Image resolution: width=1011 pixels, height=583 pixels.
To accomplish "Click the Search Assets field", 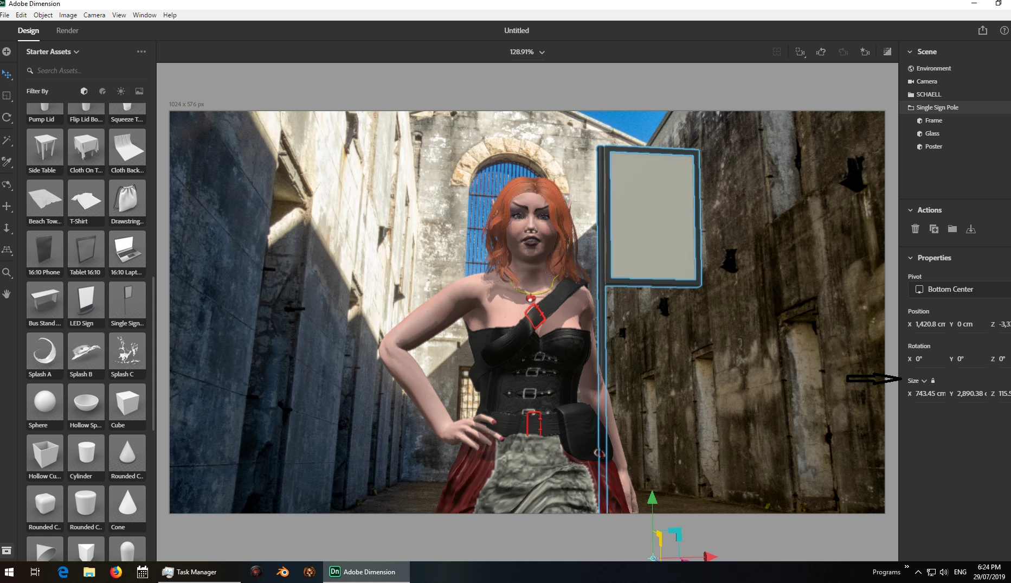I will pyautogui.click(x=87, y=71).
